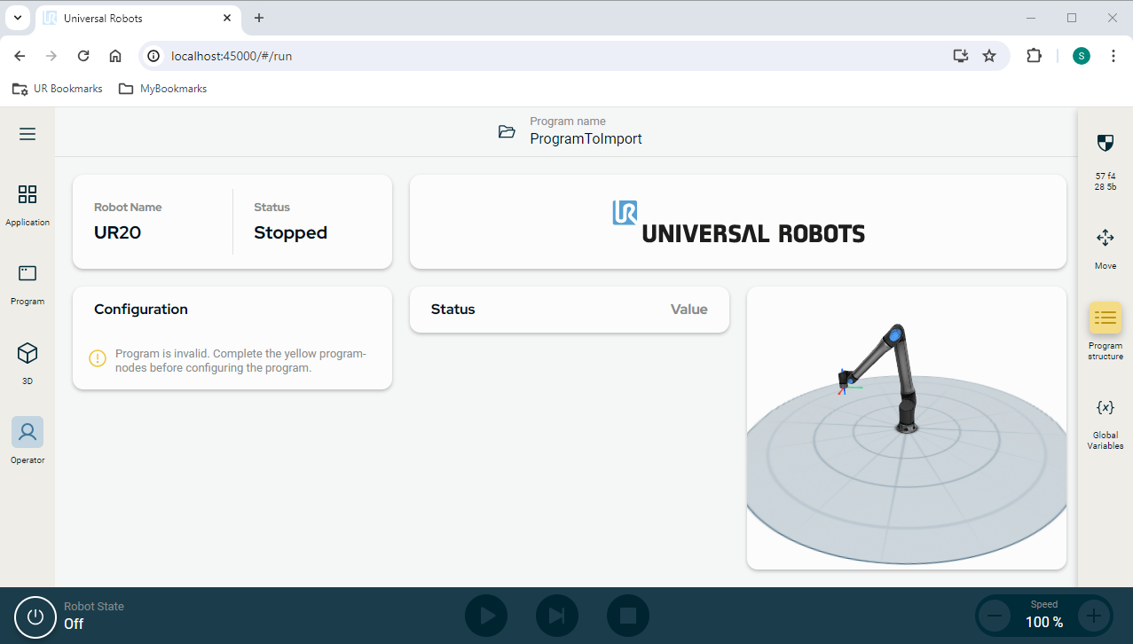Open Chrome's three-dot options menu
Image resolution: width=1133 pixels, height=644 pixels.
click(x=1113, y=55)
